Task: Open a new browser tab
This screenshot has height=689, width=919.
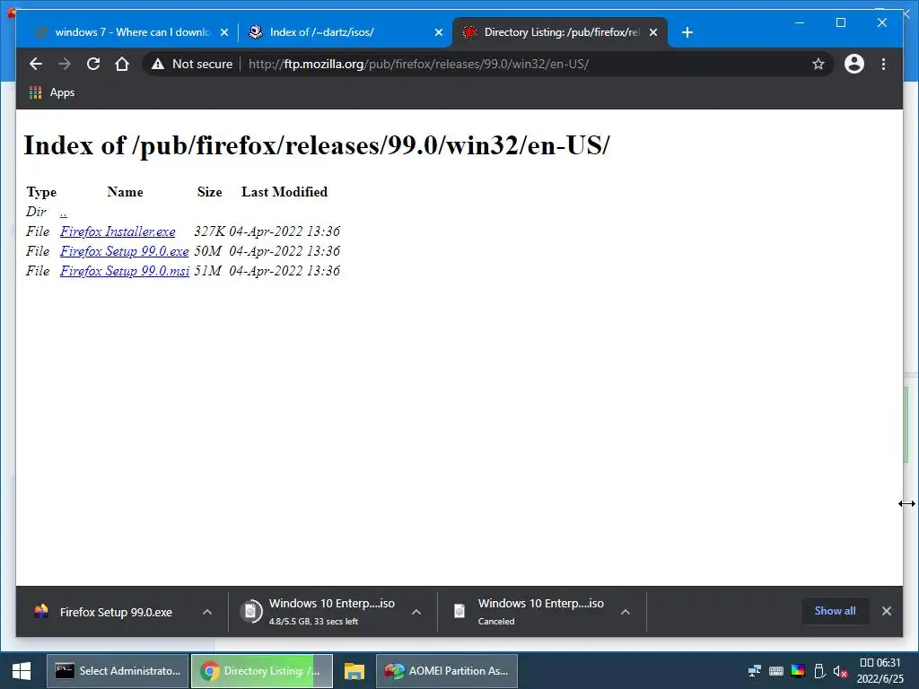Action: point(687,32)
